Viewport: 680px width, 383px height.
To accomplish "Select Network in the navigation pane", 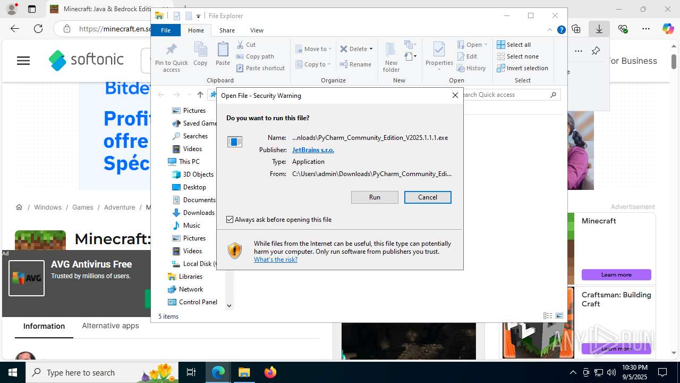I will point(185,289).
